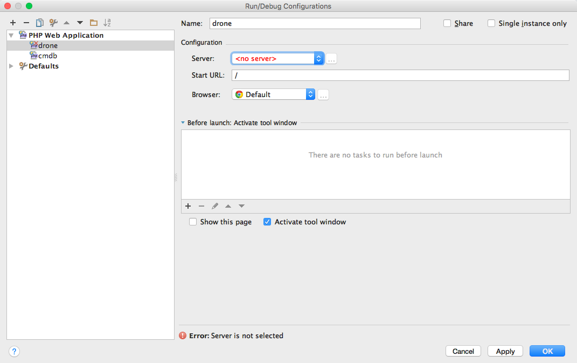Create a new configuration folder
Image resolution: width=577 pixels, height=363 pixels.
tap(94, 23)
